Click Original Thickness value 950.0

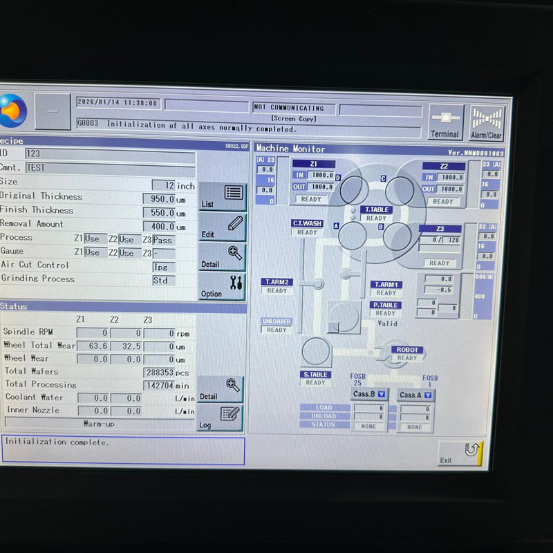click(x=159, y=199)
